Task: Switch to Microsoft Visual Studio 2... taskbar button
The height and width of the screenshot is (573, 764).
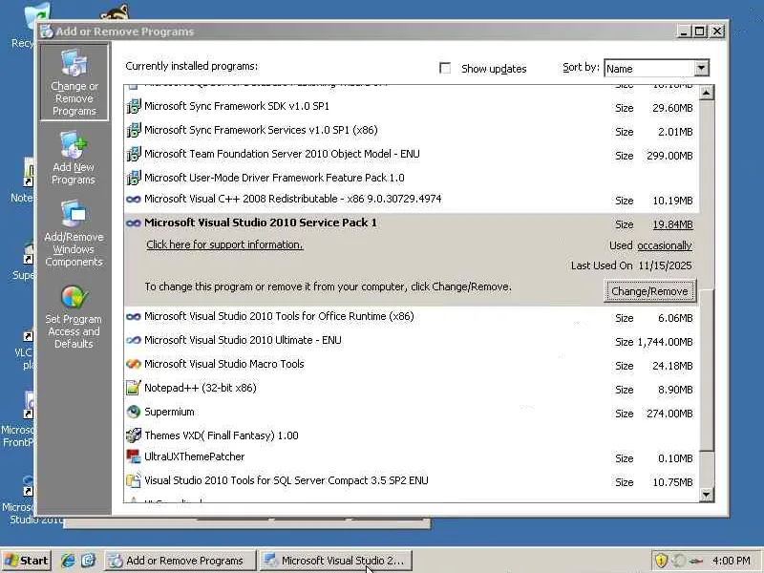Action: [336, 561]
